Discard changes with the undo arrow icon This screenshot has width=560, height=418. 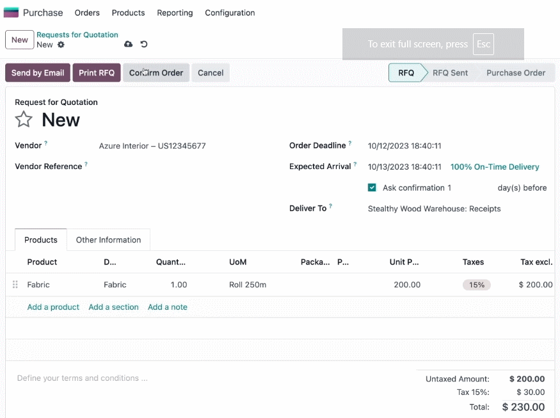144,44
